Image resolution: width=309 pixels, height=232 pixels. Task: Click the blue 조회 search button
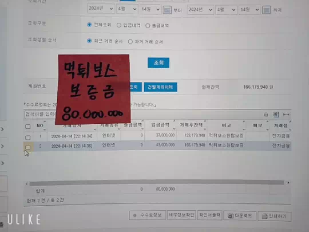pos(159,63)
